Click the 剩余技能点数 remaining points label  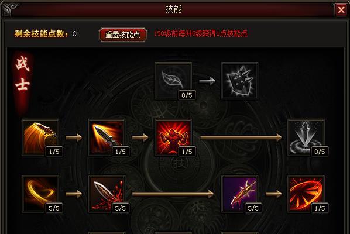(42, 34)
